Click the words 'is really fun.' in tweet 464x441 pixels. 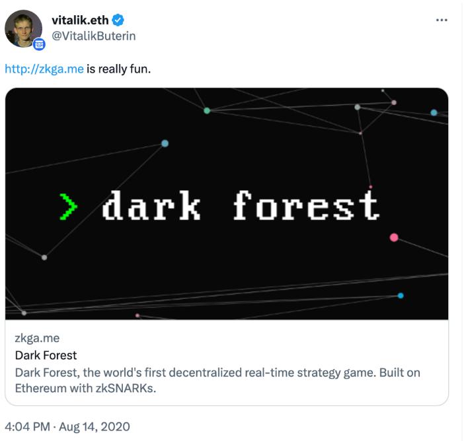click(119, 68)
